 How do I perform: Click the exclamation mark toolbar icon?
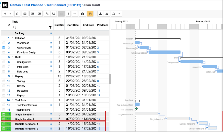(68, 14)
